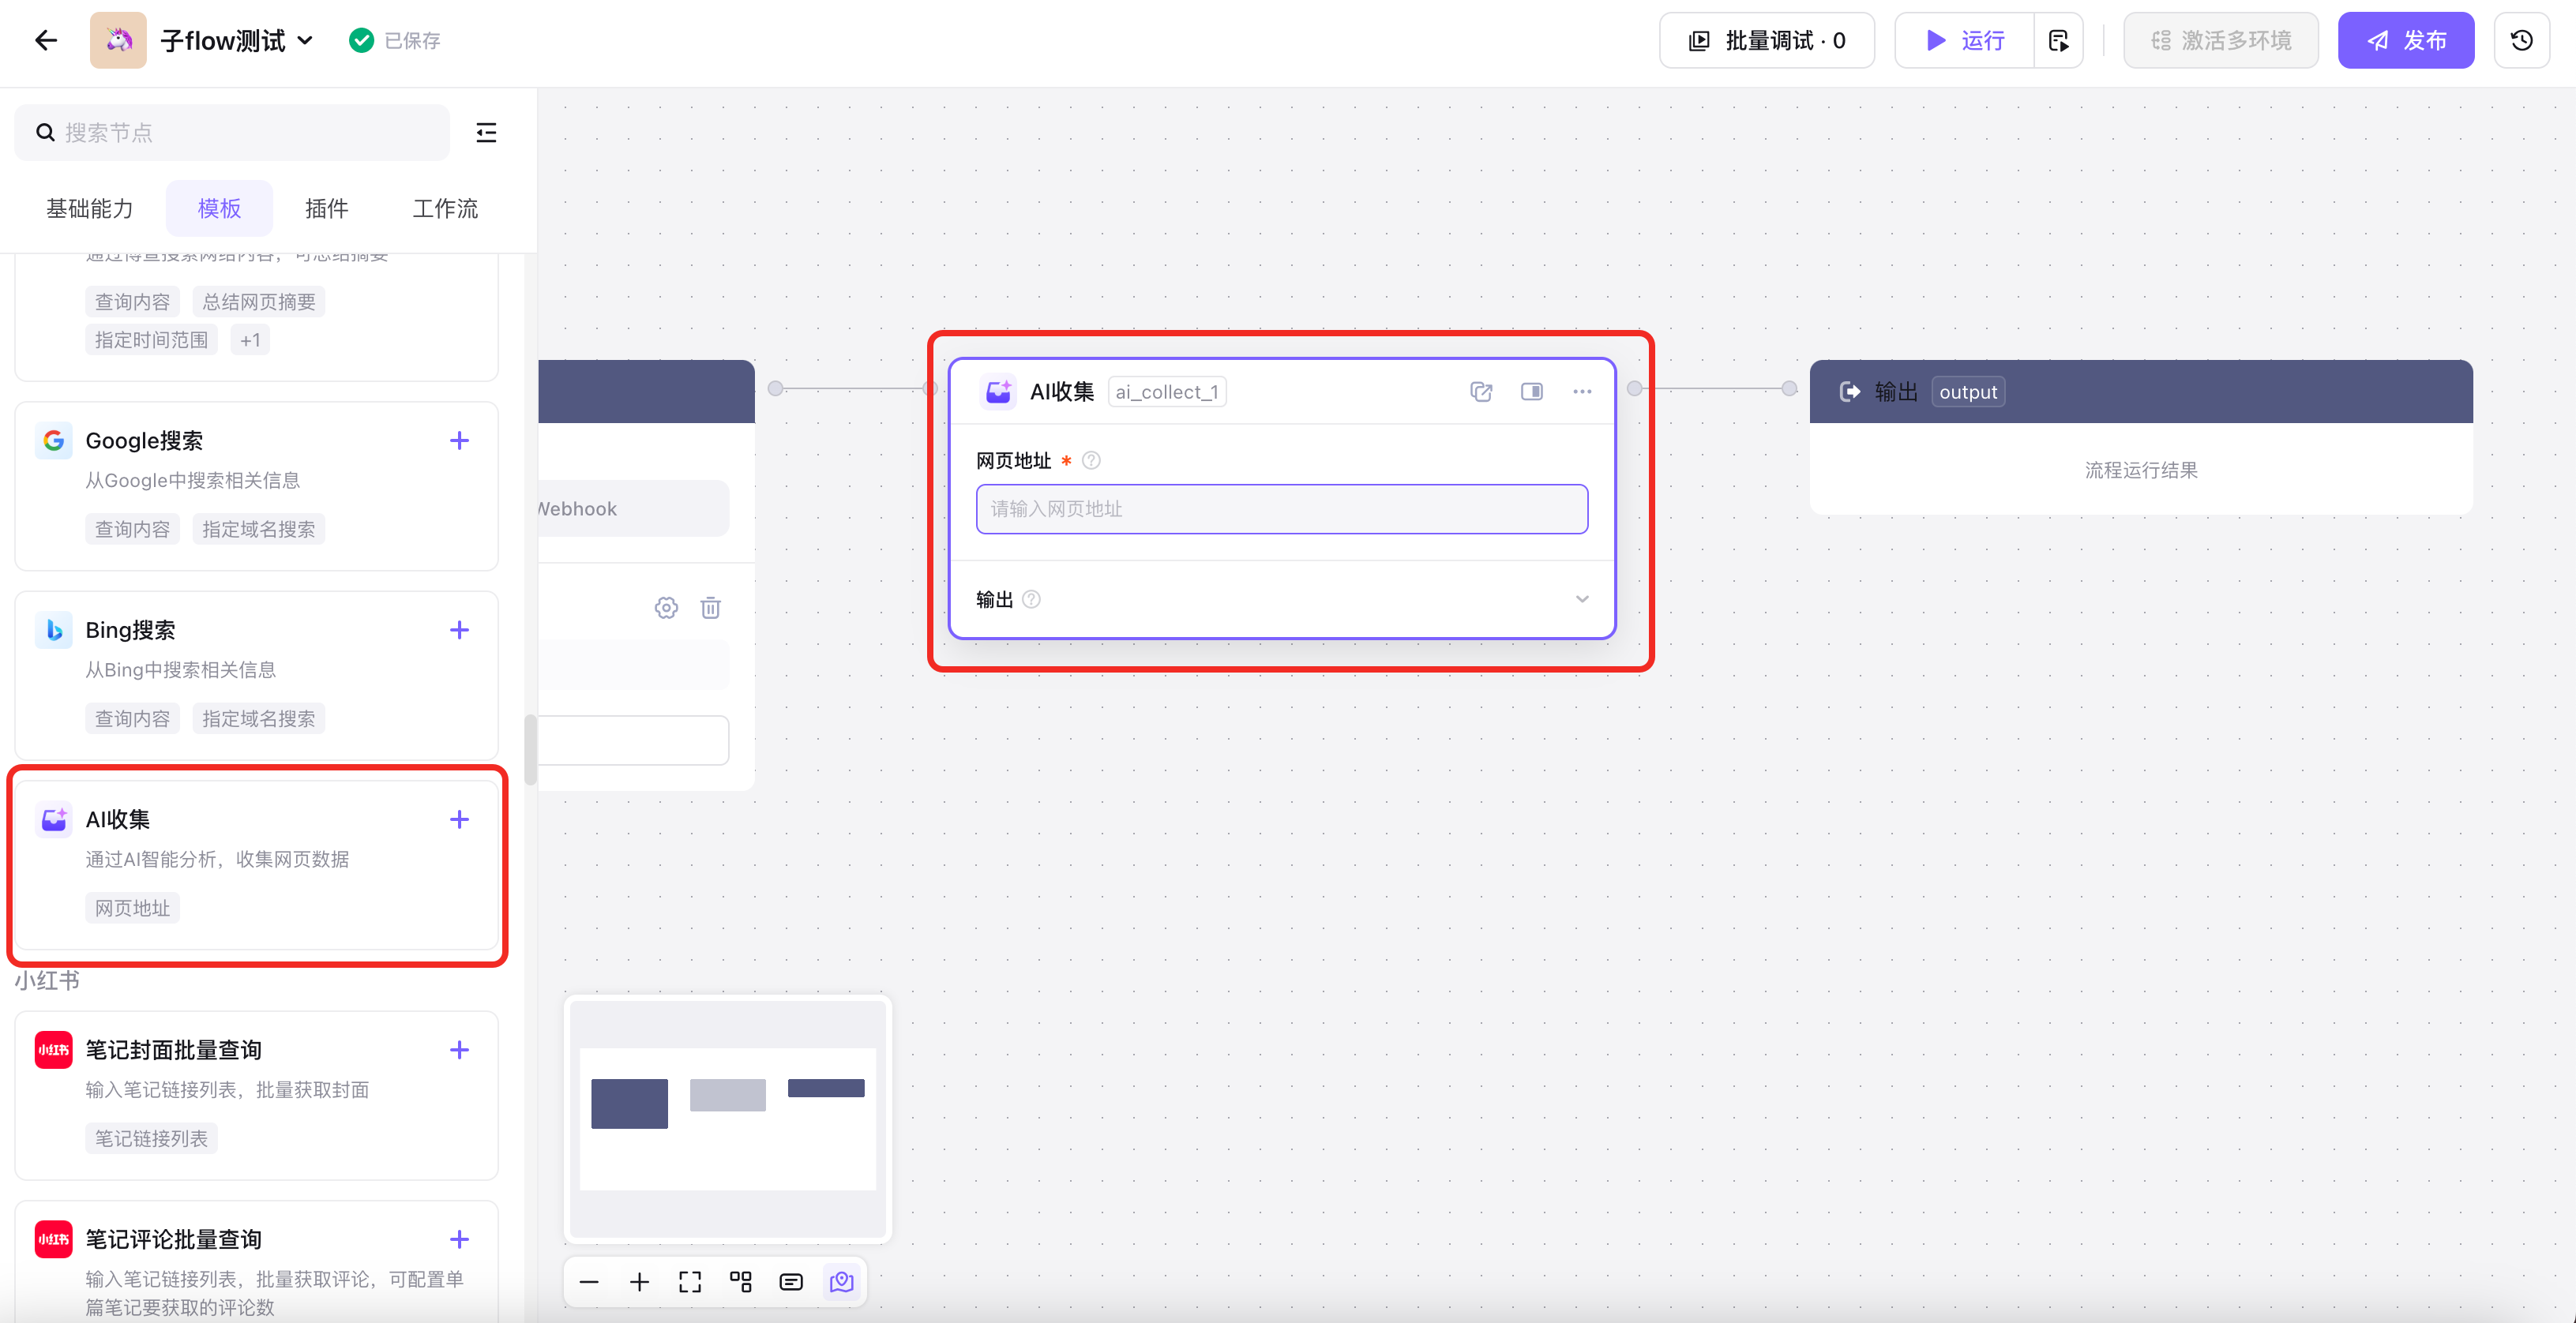Add the AI收集 template node
The width and height of the screenshot is (2576, 1323).
tap(459, 819)
